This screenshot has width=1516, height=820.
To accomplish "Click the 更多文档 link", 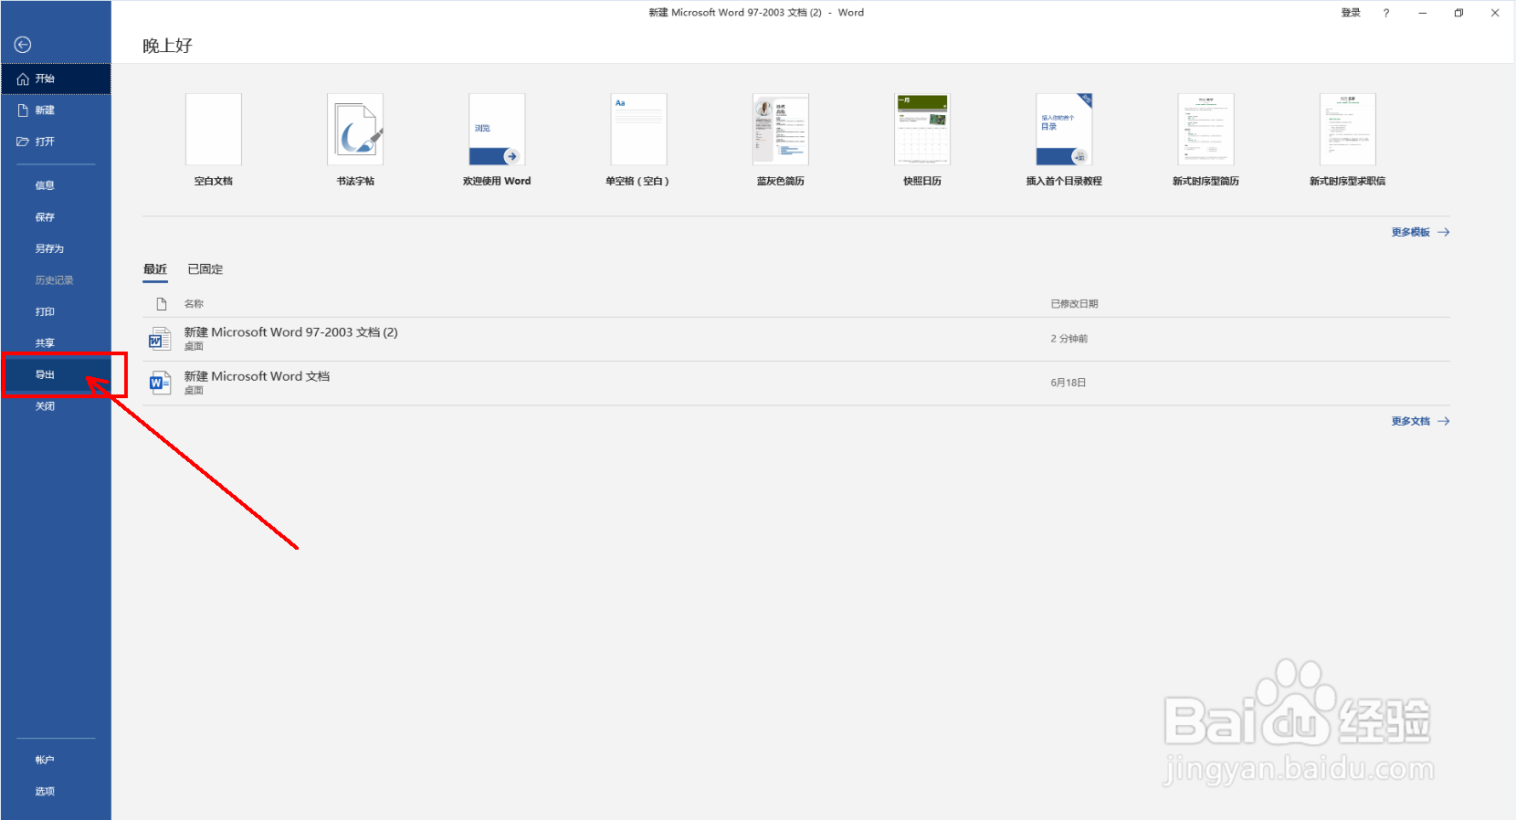I will pos(1411,422).
